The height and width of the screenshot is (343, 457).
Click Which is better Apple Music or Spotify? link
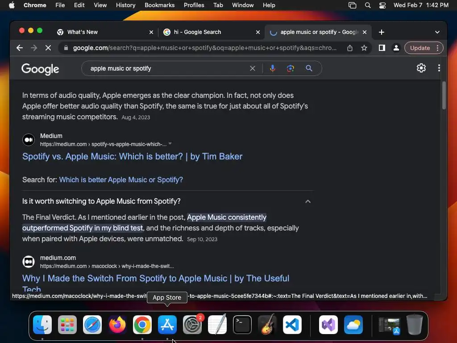pos(121,180)
